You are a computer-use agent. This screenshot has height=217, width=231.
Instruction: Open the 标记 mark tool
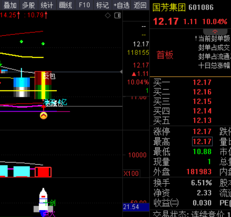point(102,5)
